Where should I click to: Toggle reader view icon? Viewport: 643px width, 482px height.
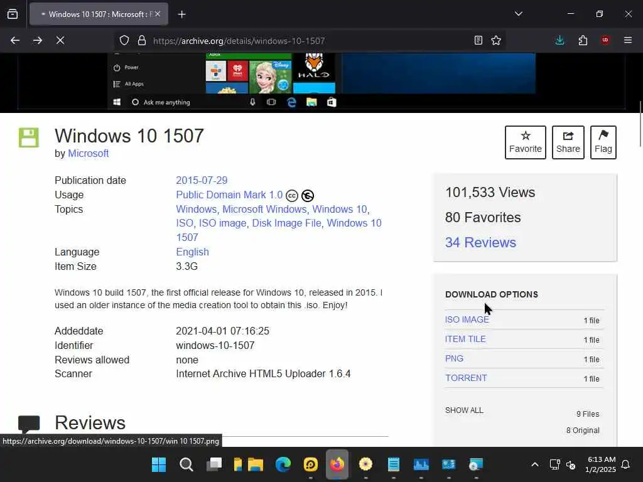coord(478,40)
